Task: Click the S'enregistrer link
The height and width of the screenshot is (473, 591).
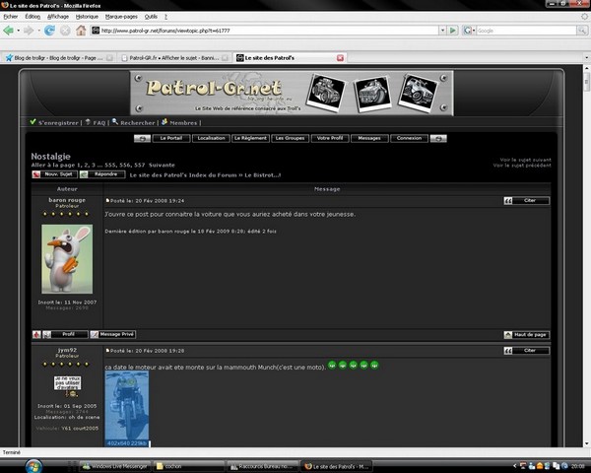Action: (58, 122)
